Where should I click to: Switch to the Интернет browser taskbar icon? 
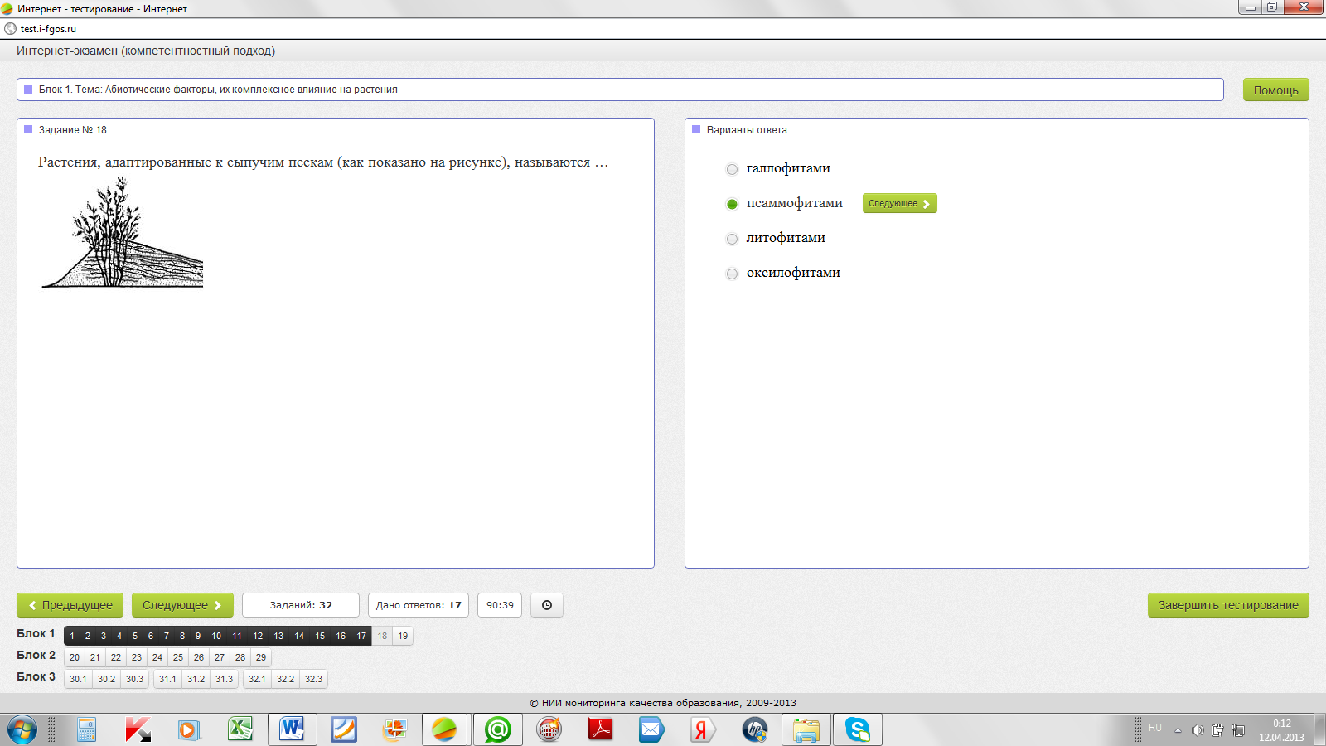[x=445, y=730]
